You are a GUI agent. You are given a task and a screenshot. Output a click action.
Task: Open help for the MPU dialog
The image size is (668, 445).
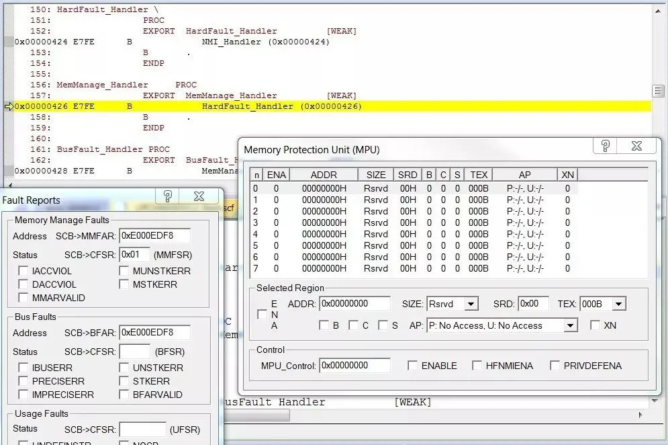pyautogui.click(x=606, y=146)
